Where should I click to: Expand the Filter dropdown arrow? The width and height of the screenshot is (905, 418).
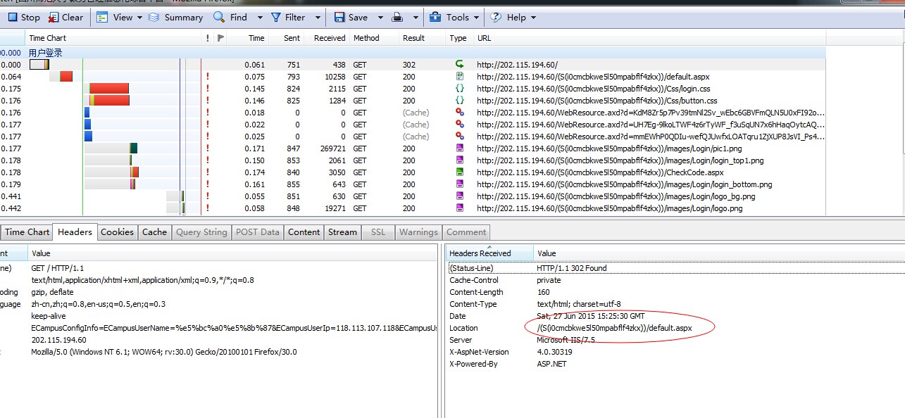point(318,18)
